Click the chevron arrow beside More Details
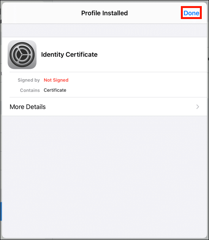This screenshot has height=240, width=209. pos(198,106)
